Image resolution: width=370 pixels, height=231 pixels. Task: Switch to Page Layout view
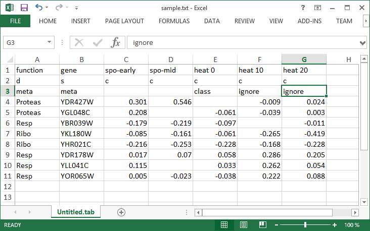click(x=244, y=225)
